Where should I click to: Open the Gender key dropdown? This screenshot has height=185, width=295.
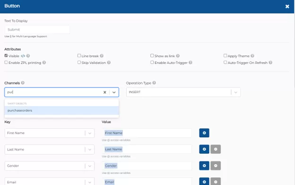(x=50, y=166)
